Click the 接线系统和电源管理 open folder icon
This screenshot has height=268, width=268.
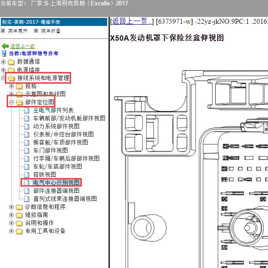point(12,78)
